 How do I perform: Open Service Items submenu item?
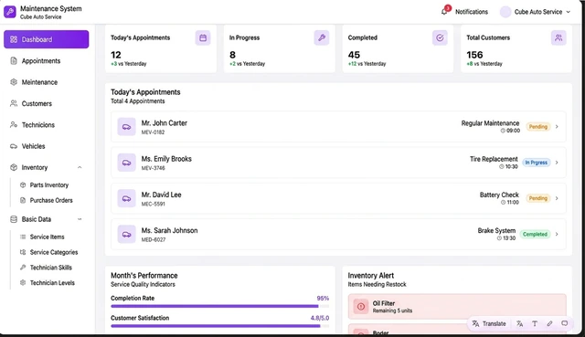pos(47,237)
